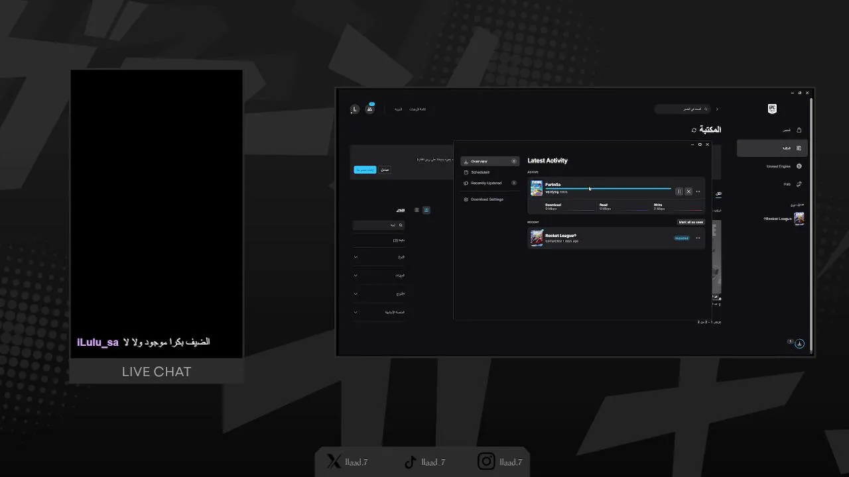Open the TikTok llaad.7 social link
Screen dimensions: 849x477
(424, 462)
